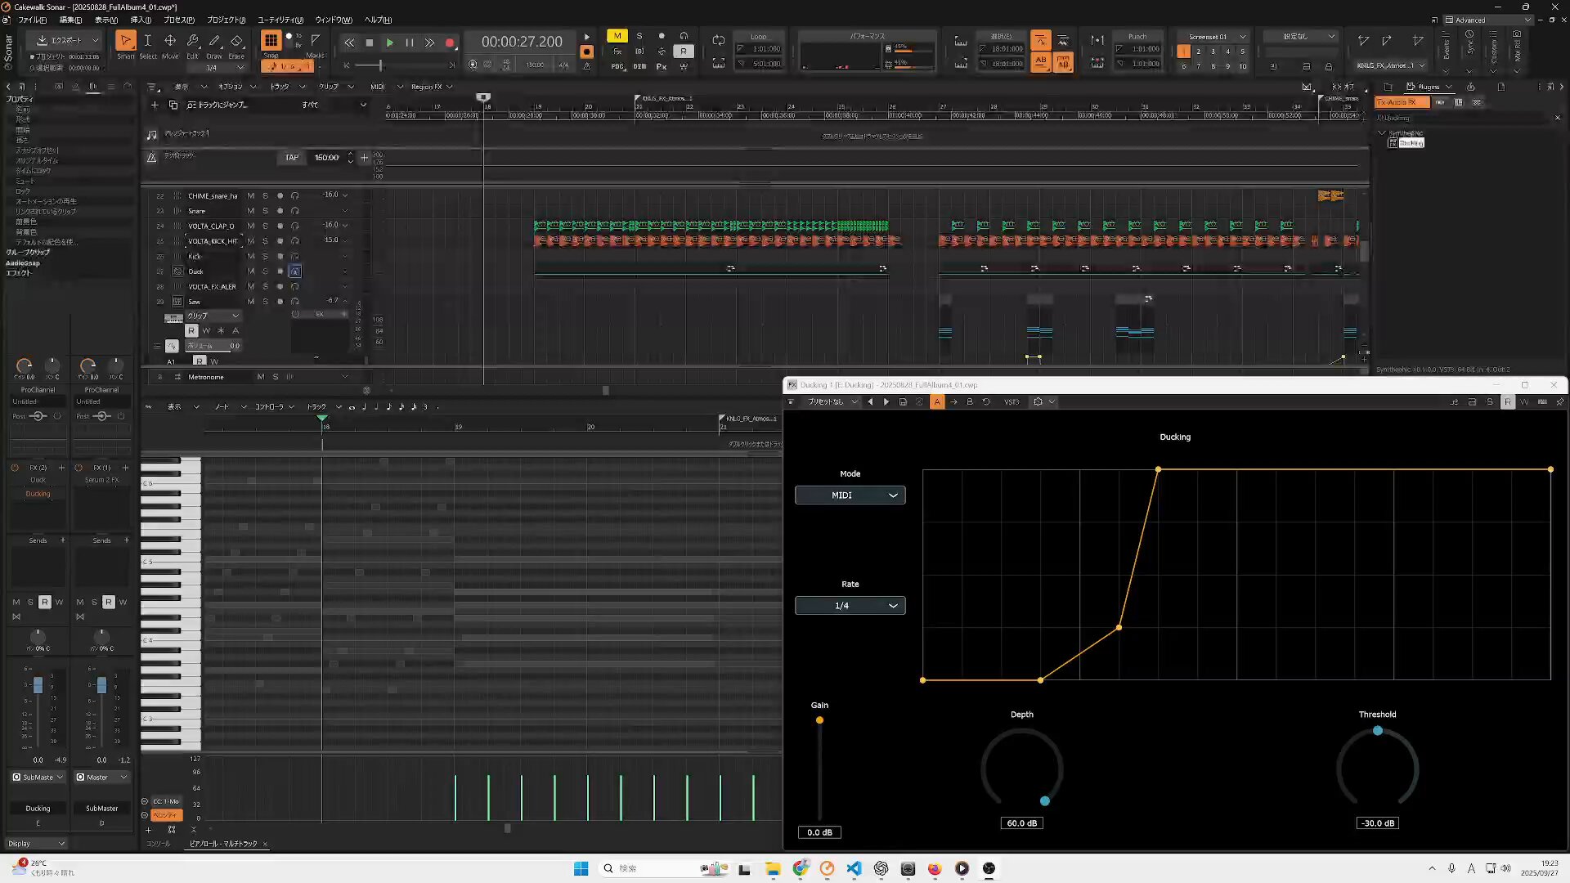This screenshot has width=1570, height=883.
Task: Open the Mode MIDI dropdown
Action: tap(850, 495)
